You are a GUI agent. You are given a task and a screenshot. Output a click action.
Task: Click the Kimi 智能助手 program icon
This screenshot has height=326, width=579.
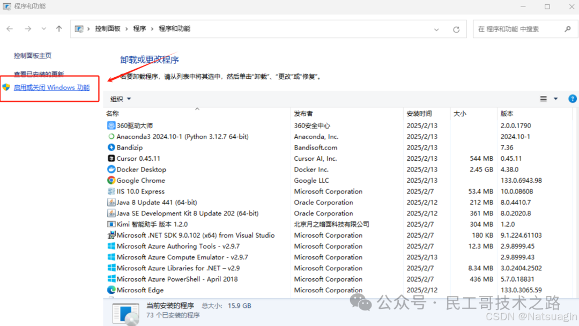(x=111, y=224)
